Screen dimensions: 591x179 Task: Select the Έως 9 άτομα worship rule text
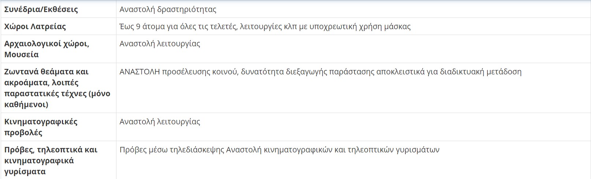[265, 27]
